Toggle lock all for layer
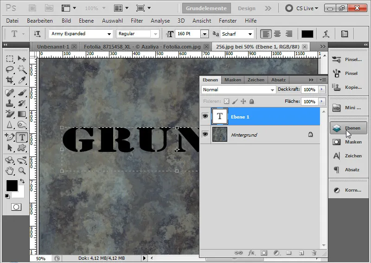 (x=251, y=101)
